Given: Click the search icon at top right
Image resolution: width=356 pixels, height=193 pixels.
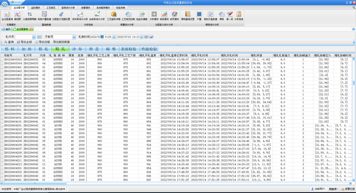Looking at the screenshot, I should tap(354, 8).
